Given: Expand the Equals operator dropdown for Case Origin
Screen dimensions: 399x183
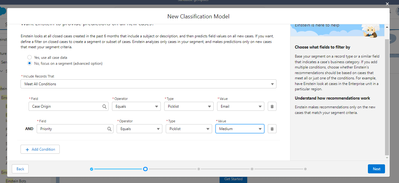Looking at the screenshot, I should (136, 106).
